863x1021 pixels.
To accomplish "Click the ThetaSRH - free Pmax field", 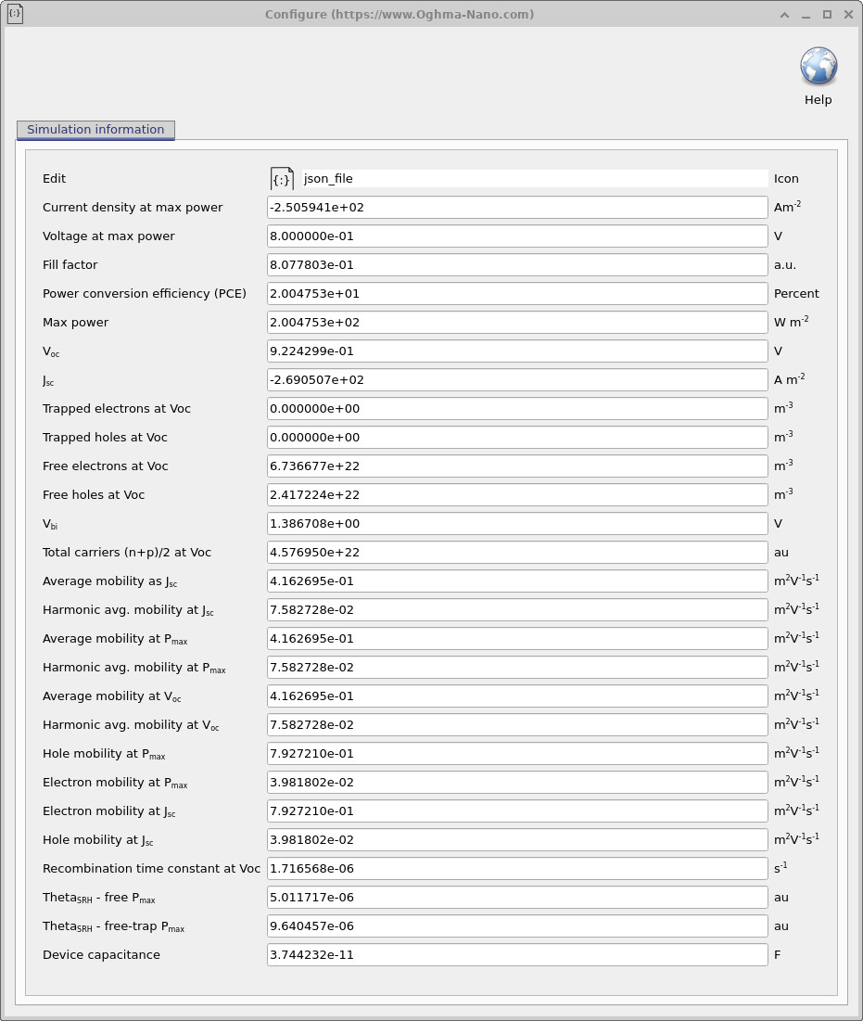I will point(517,897).
